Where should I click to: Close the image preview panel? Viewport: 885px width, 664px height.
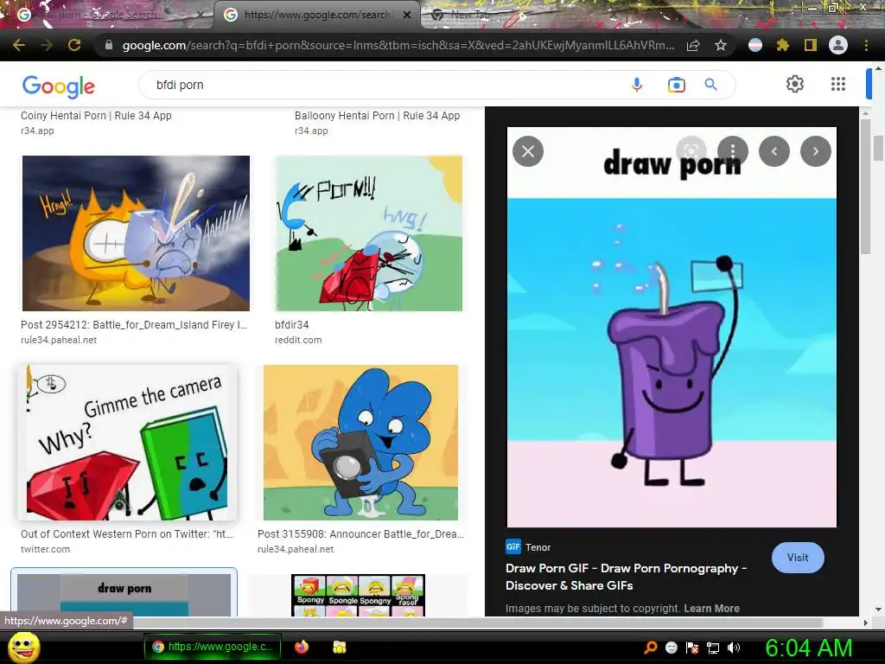click(x=528, y=151)
